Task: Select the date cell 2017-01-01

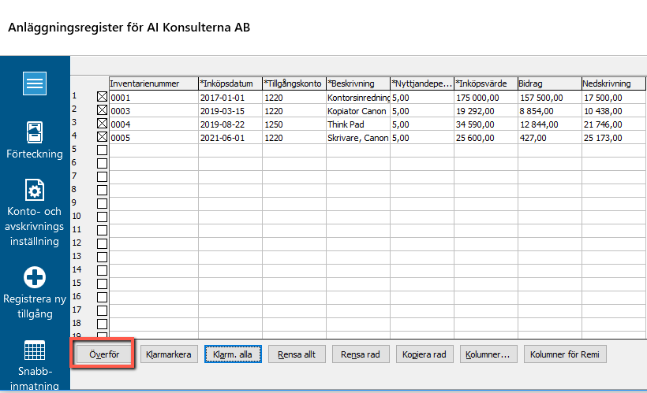Action: (230, 98)
